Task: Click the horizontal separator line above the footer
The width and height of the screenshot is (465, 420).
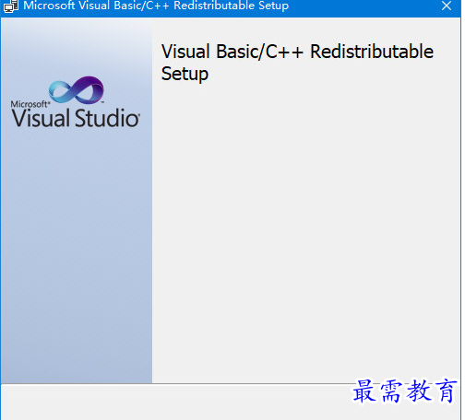Action: tap(175, 383)
